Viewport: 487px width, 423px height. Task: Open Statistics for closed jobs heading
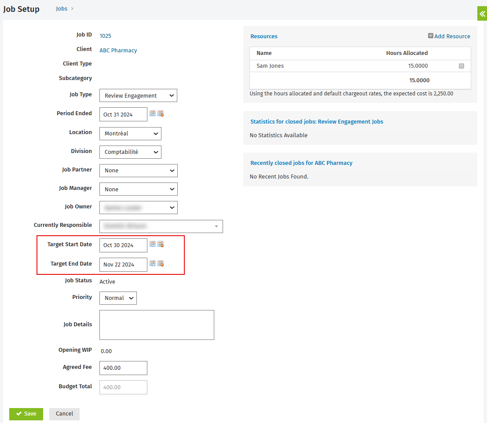[317, 122]
